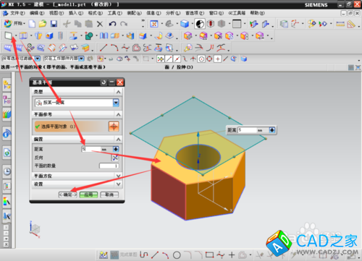Toggle the snap midpoint option in selection bar
The height and width of the screenshot is (261, 362).
177,59
